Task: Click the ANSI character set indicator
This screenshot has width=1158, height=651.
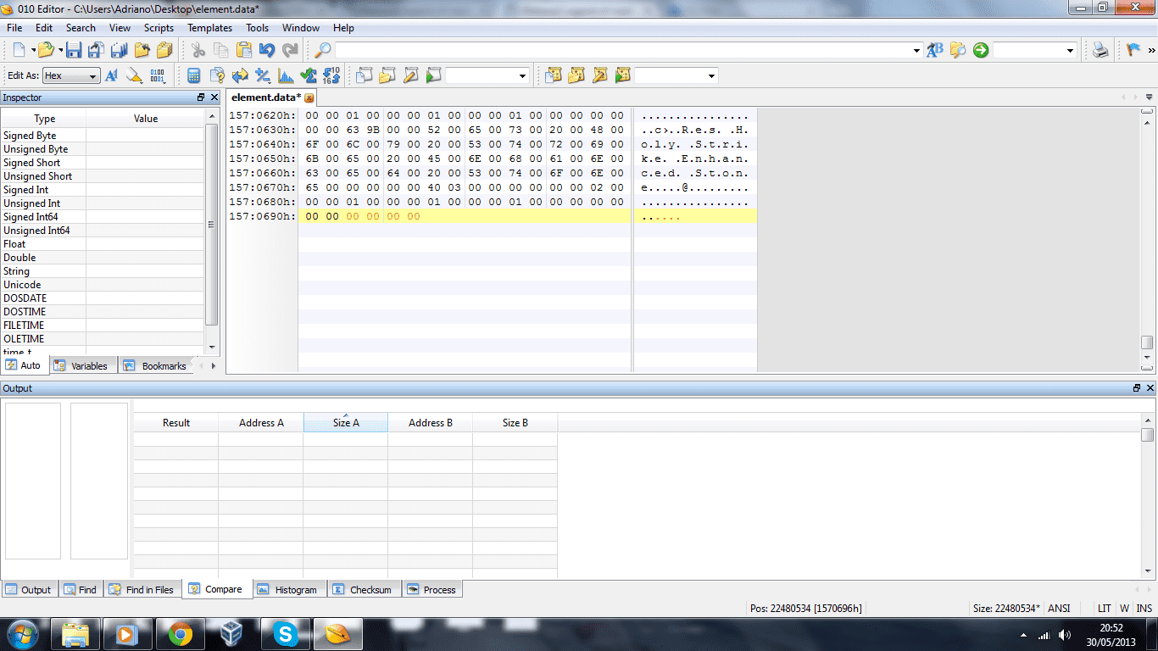Action: coord(1060,609)
